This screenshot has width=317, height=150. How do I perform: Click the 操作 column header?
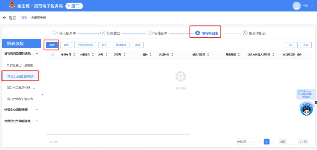(x=299, y=55)
